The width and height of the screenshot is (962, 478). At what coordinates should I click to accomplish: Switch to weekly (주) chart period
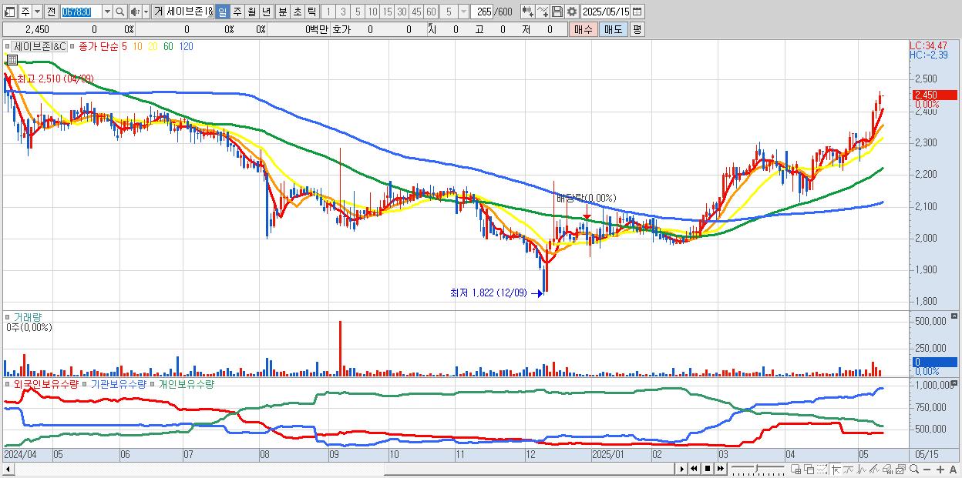pos(237,12)
